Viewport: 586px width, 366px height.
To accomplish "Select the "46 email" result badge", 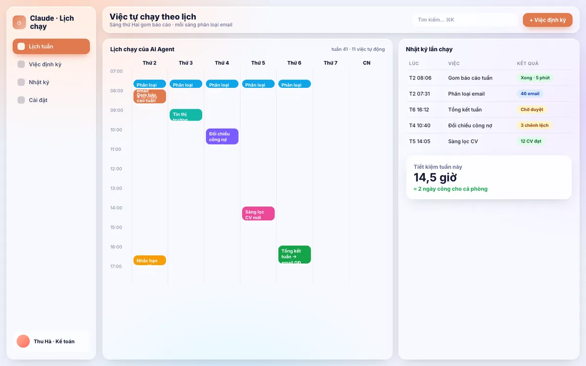I will pos(530,94).
